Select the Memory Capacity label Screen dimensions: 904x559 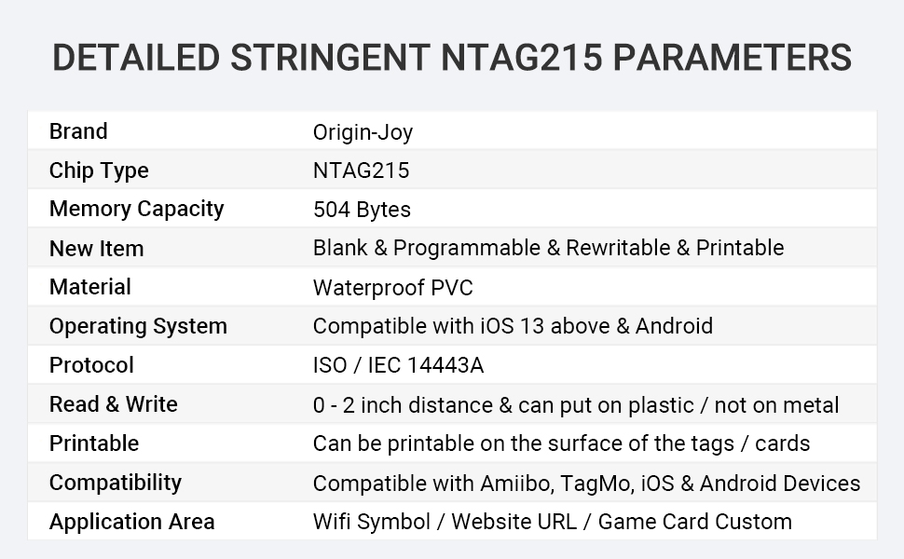[137, 210]
